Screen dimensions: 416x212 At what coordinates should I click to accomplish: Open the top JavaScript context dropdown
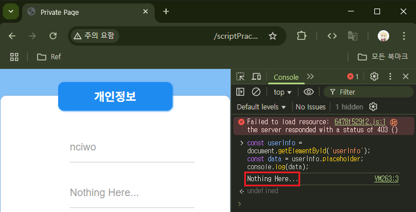282,92
